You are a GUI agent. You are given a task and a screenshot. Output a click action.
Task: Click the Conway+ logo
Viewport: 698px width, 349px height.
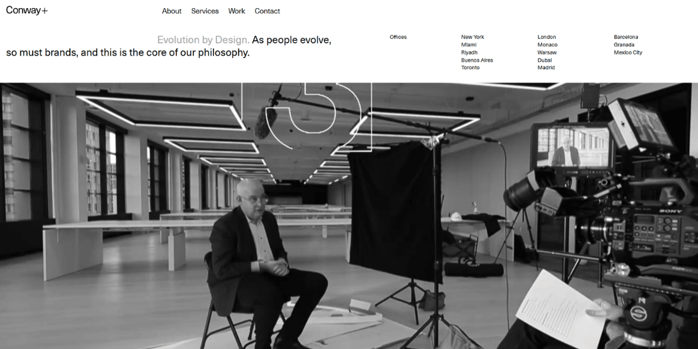[27, 10]
